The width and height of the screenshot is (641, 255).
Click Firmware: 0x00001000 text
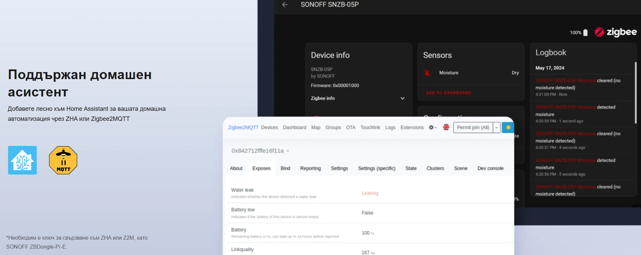pos(335,85)
